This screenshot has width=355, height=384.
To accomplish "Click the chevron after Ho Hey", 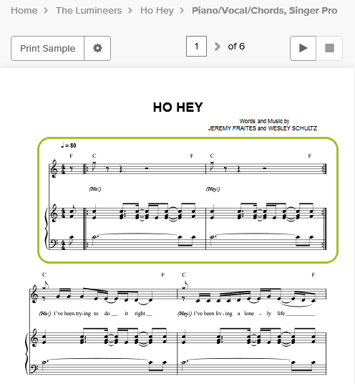I will pyautogui.click(x=182, y=11).
